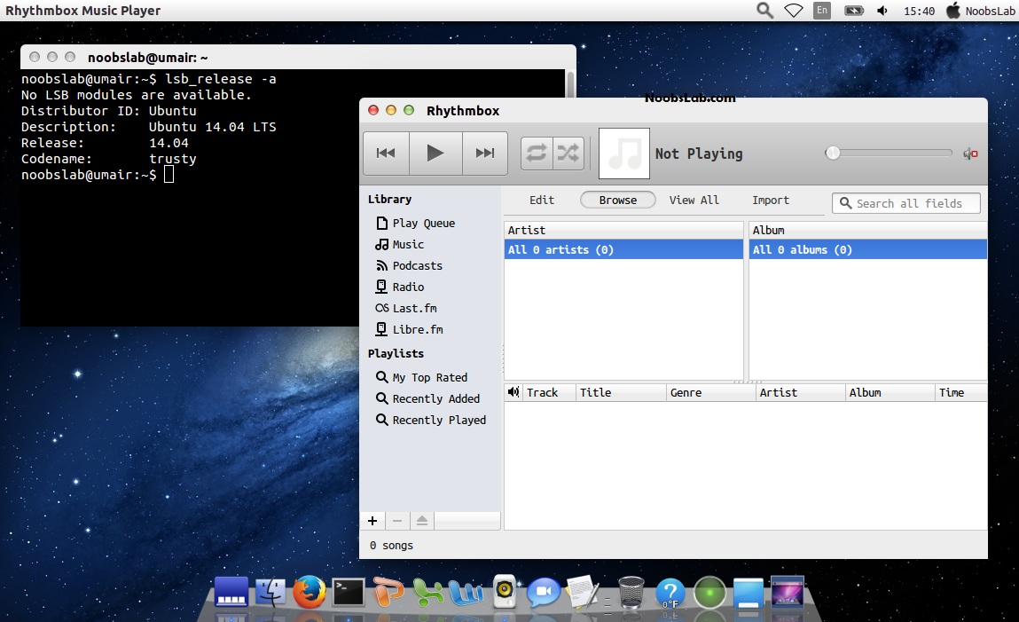
Task: Click the Play Queue page icon
Action: tap(381, 223)
